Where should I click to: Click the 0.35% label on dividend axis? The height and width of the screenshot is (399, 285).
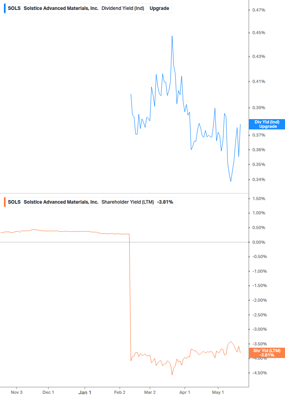click(x=259, y=164)
